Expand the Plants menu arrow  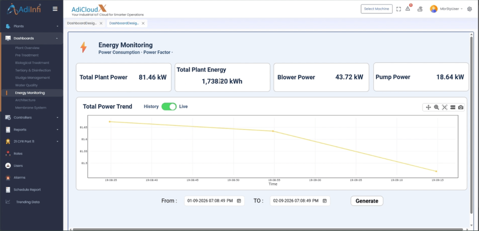57,26
